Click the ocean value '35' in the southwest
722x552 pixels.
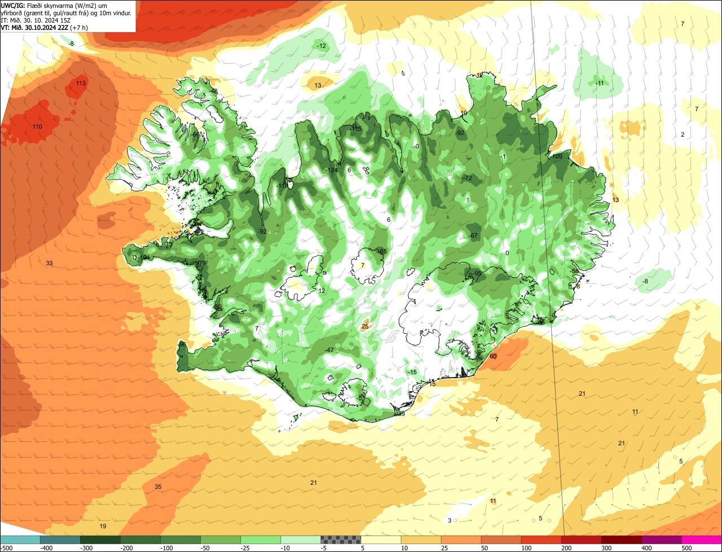click(158, 487)
